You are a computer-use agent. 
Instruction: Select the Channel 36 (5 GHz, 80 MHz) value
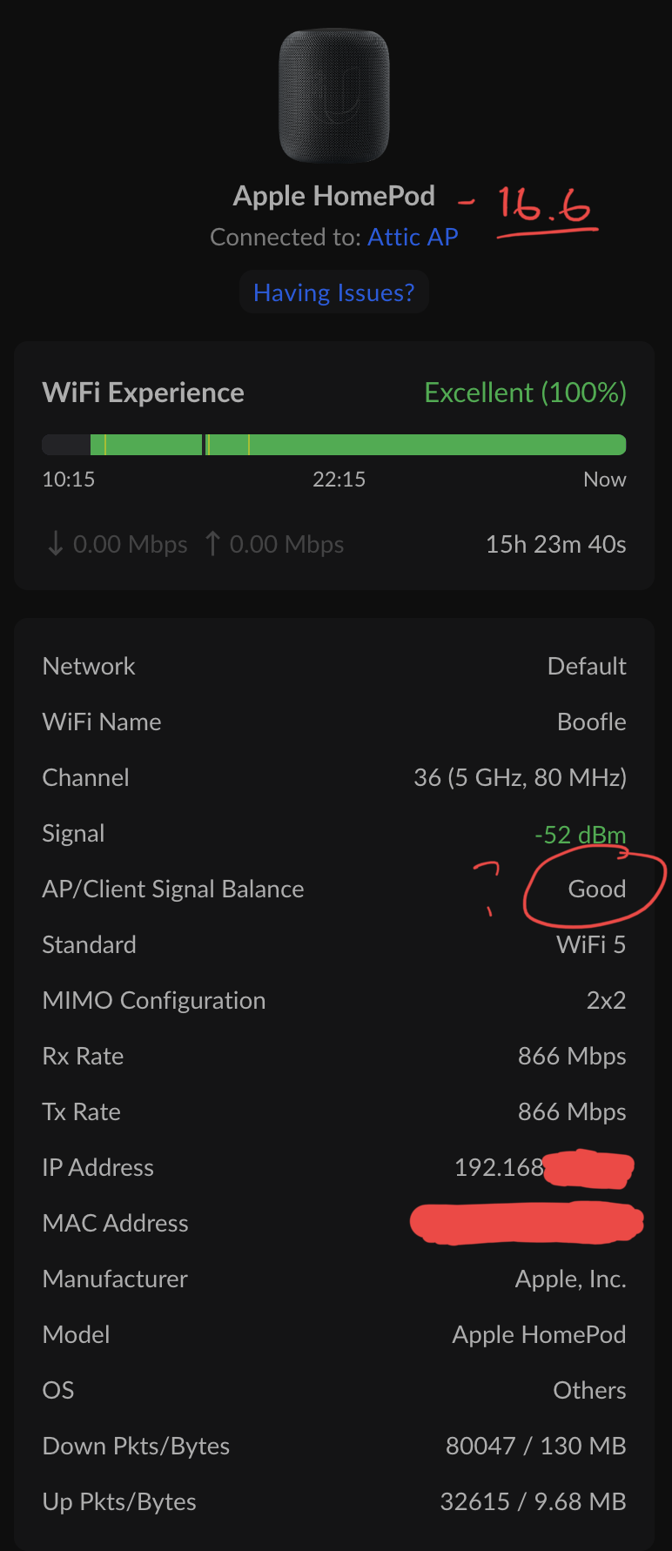521,777
